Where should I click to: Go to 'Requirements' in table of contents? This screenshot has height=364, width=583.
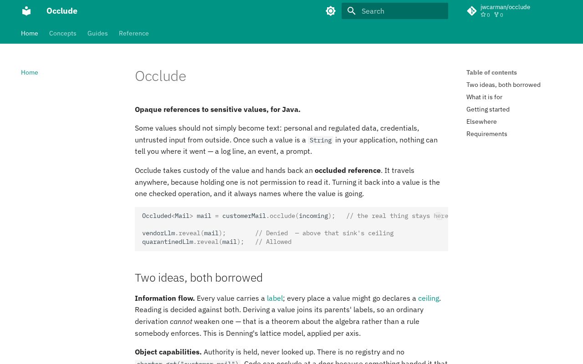(x=486, y=134)
